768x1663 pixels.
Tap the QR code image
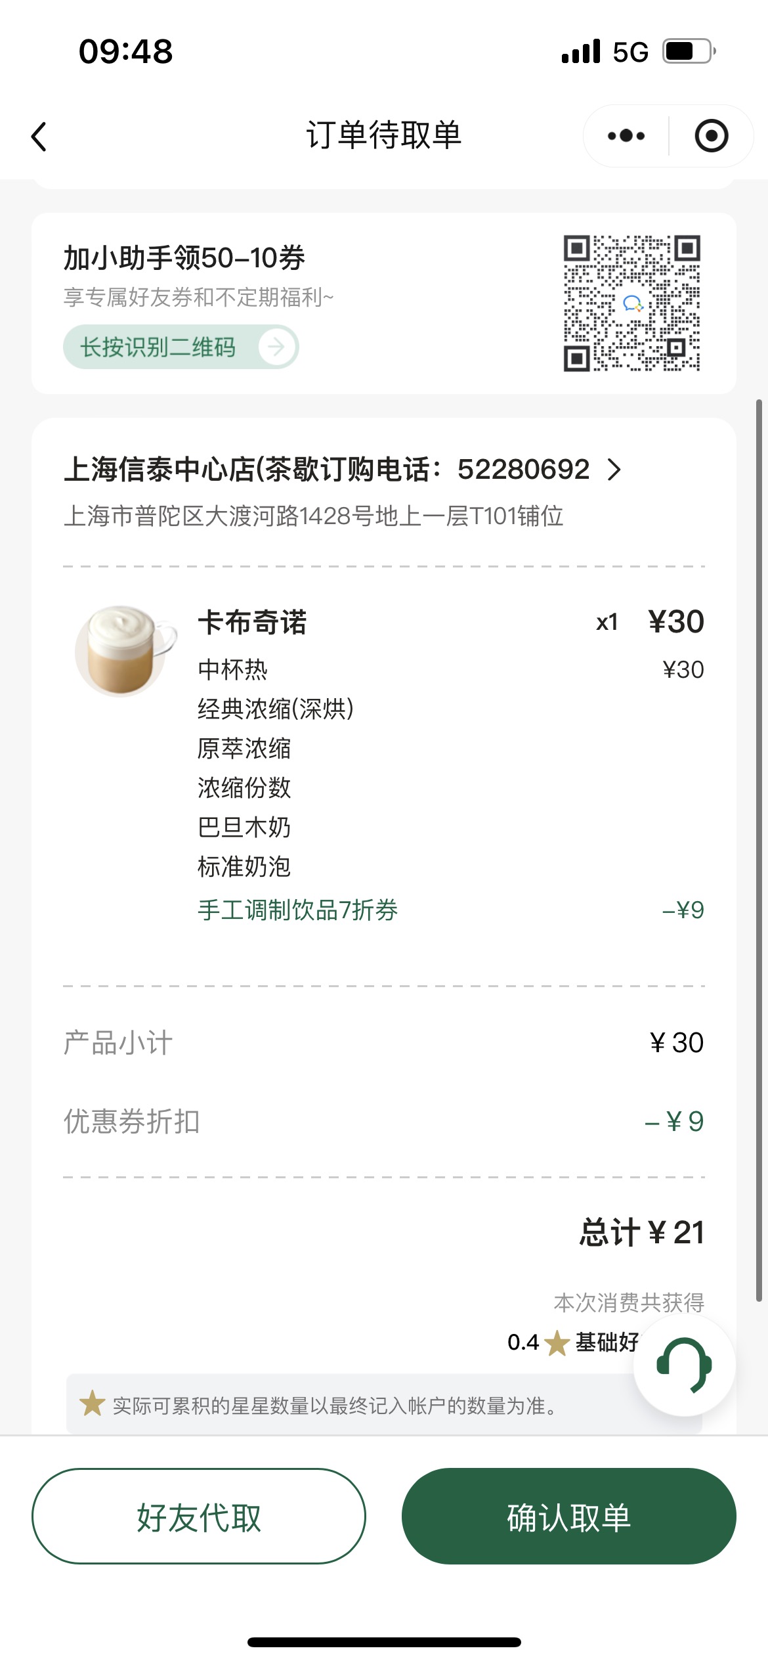click(631, 303)
